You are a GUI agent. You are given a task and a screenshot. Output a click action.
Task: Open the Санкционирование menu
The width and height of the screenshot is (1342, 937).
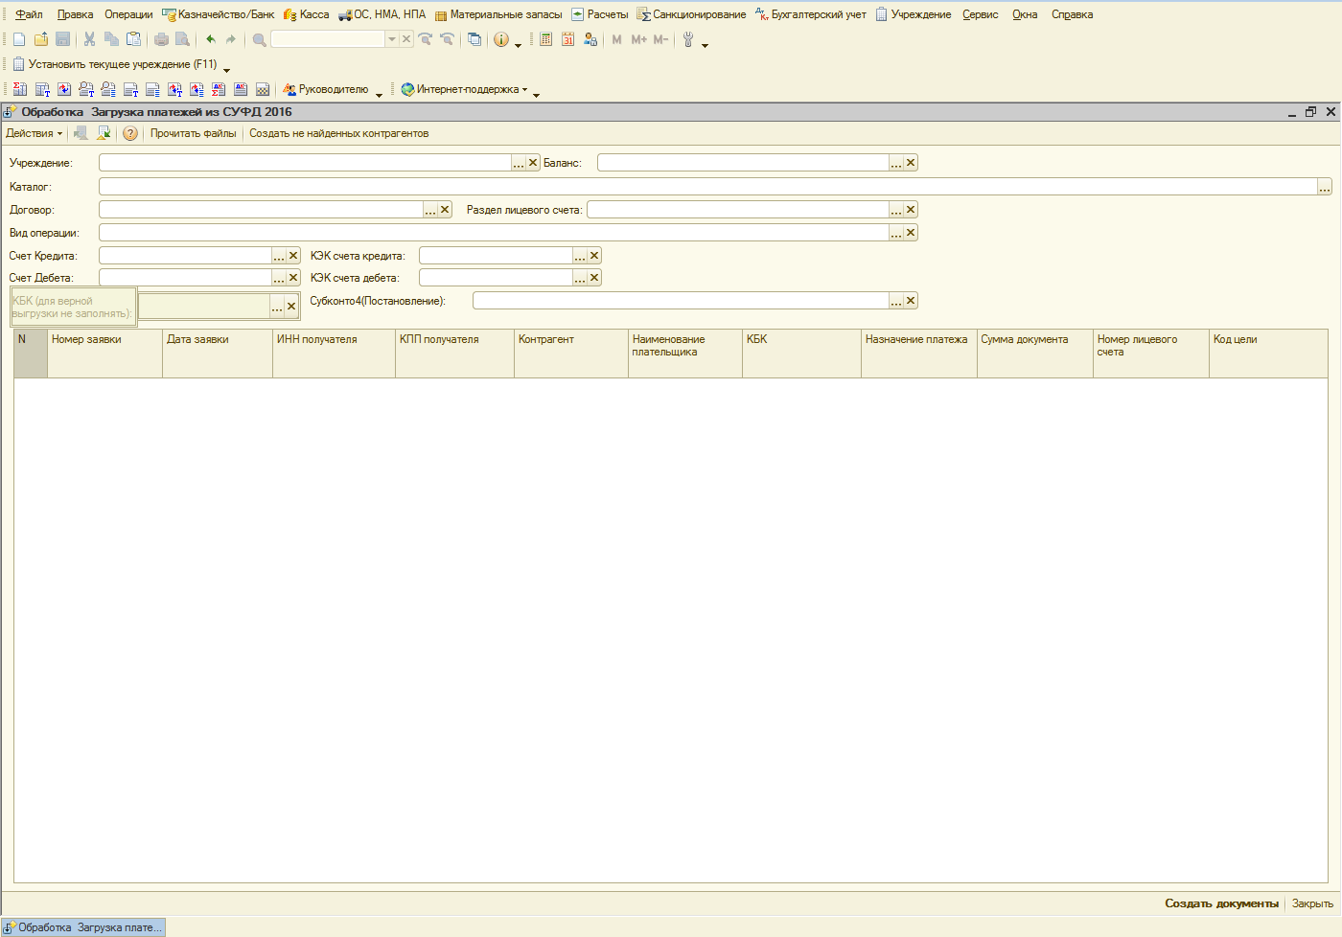tap(692, 14)
